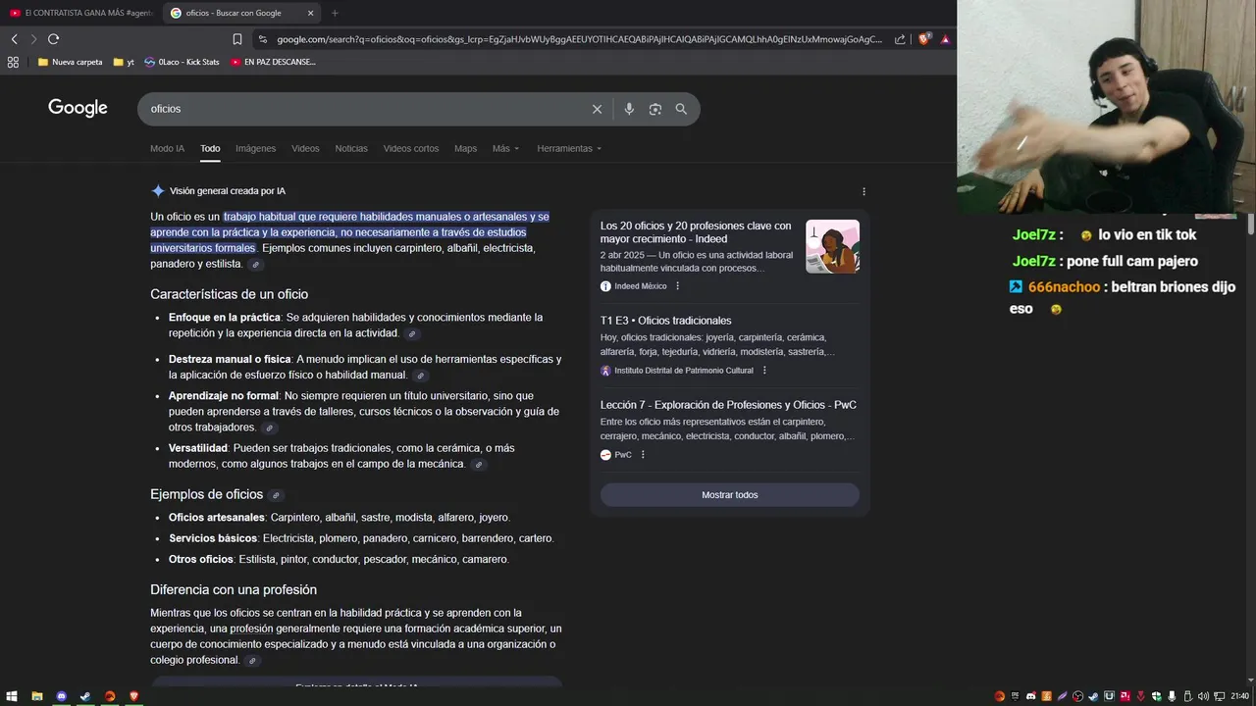Open 'Los 20 oficios y 20 profesiones' Indeed link
1256x706 pixels.
(x=696, y=232)
